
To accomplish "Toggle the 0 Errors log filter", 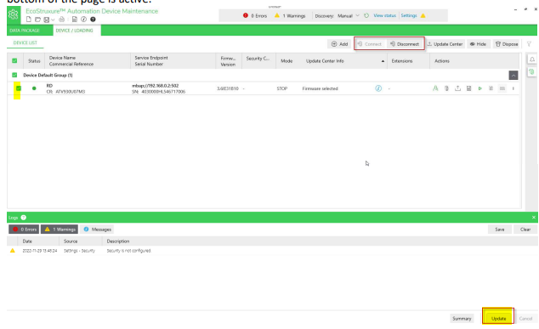I will click(24, 230).
